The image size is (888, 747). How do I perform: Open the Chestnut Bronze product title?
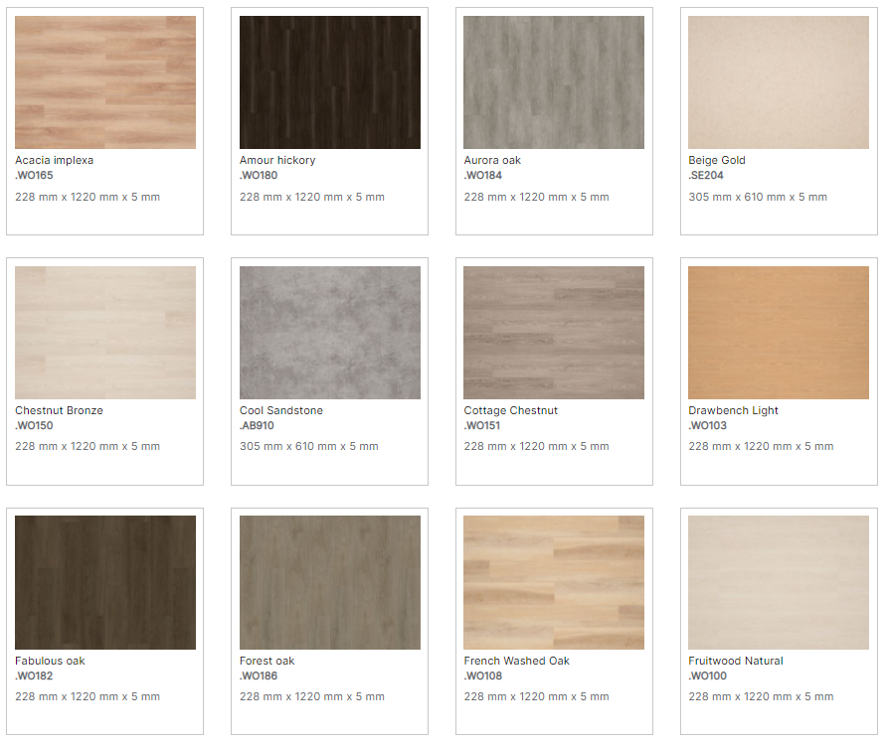click(x=59, y=410)
